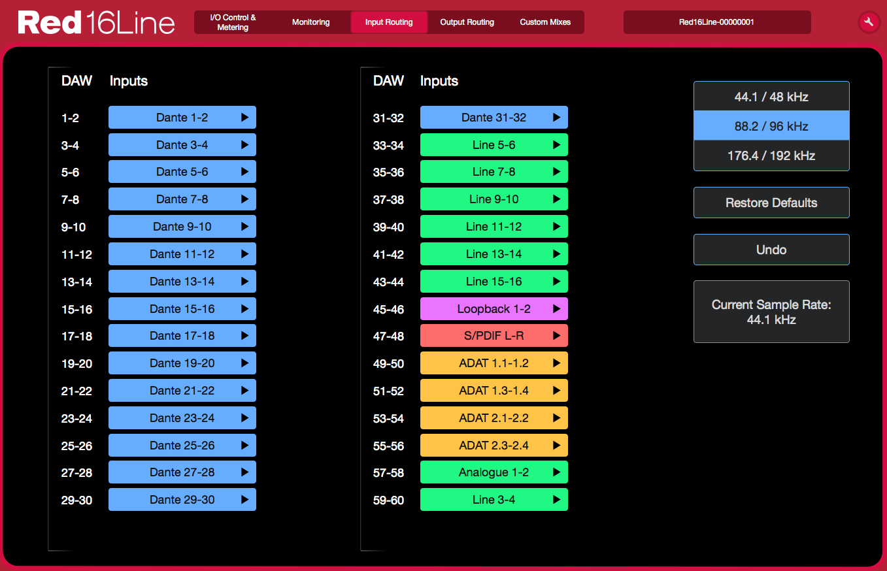Image resolution: width=887 pixels, height=571 pixels.
Task: Open the I/O Control & Metering tab
Action: tap(233, 22)
